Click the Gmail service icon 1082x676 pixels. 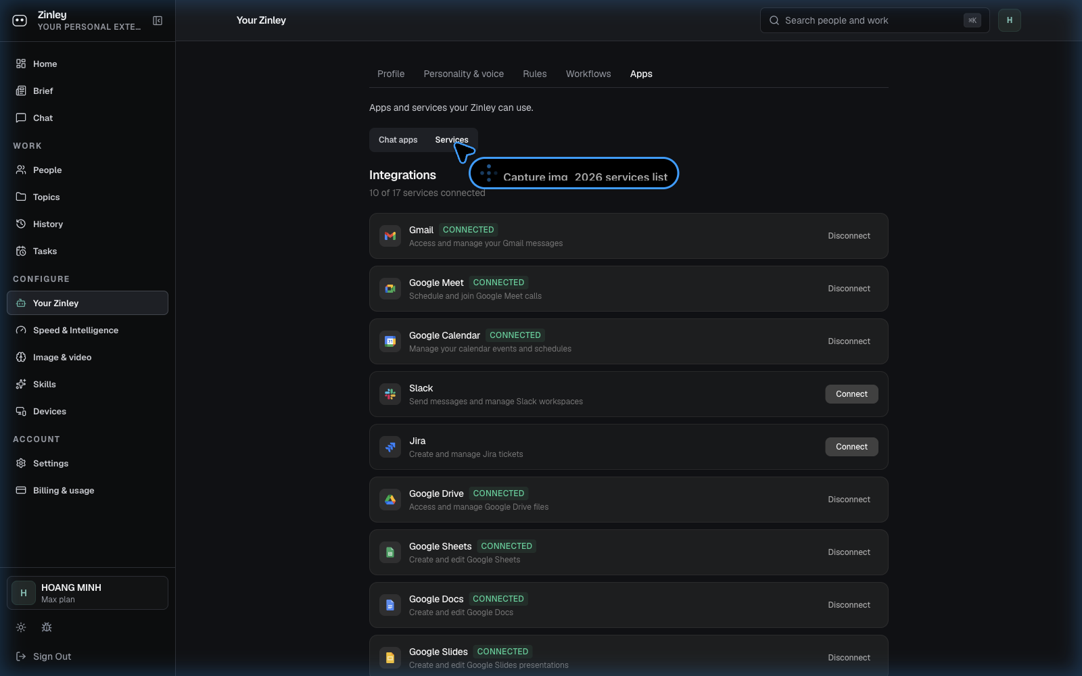click(x=390, y=236)
